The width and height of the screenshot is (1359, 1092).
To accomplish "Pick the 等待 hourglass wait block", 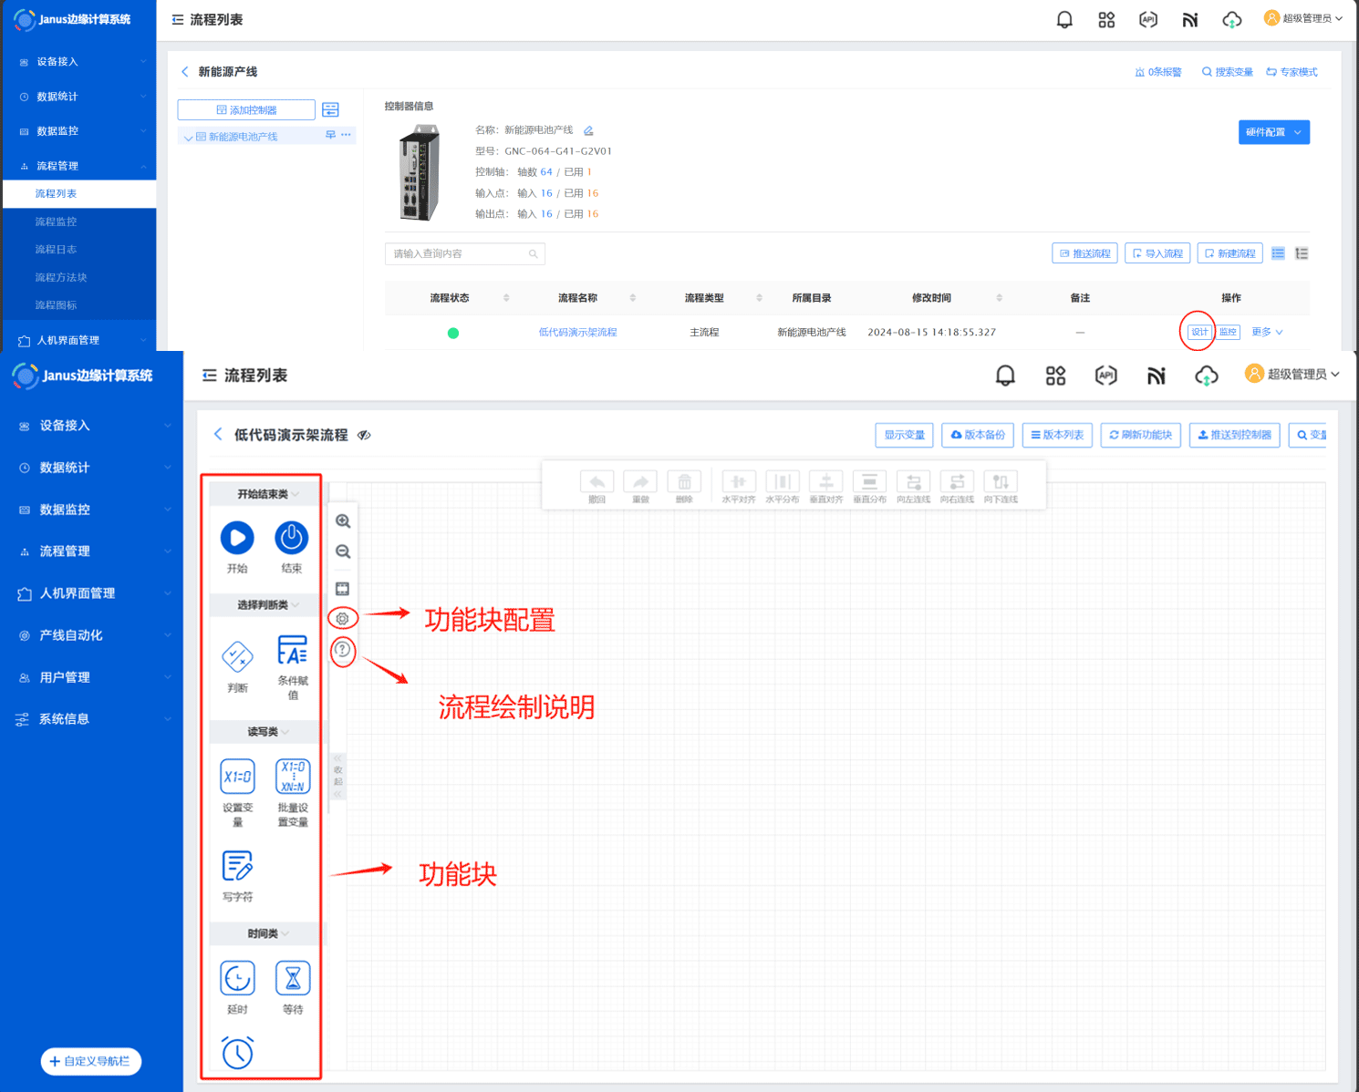I will (x=293, y=979).
